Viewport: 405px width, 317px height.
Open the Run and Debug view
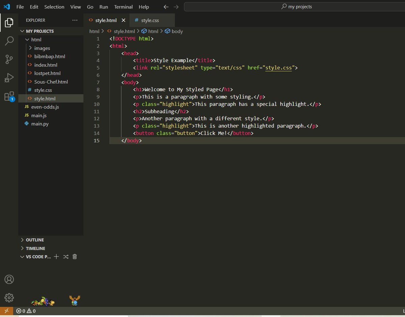click(x=9, y=77)
